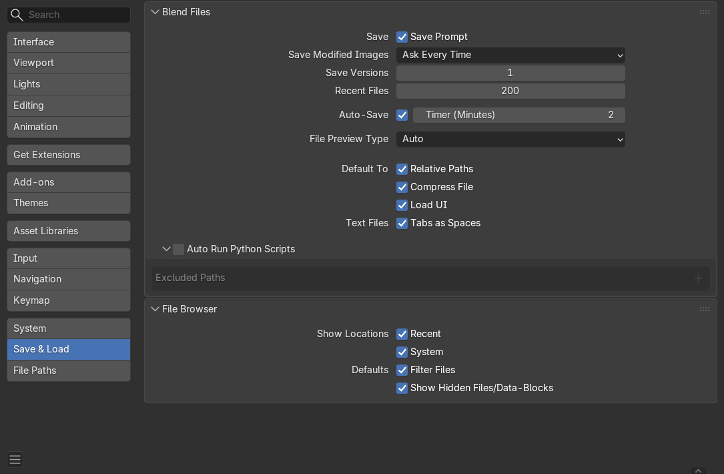
Task: Open the Interface preferences tab
Action: click(69, 42)
